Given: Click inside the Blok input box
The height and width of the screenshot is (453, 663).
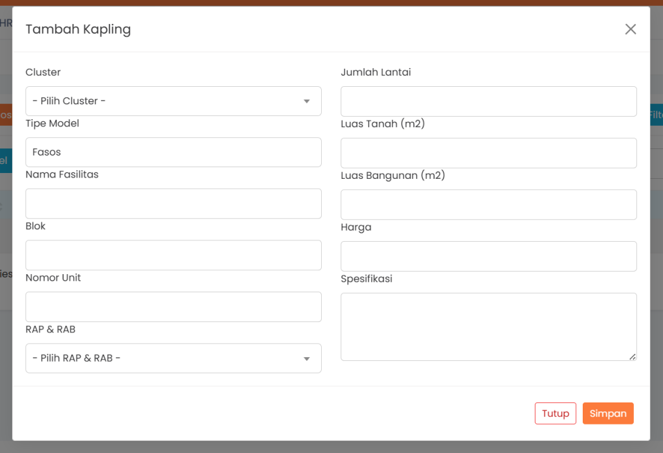Looking at the screenshot, I should [x=173, y=255].
